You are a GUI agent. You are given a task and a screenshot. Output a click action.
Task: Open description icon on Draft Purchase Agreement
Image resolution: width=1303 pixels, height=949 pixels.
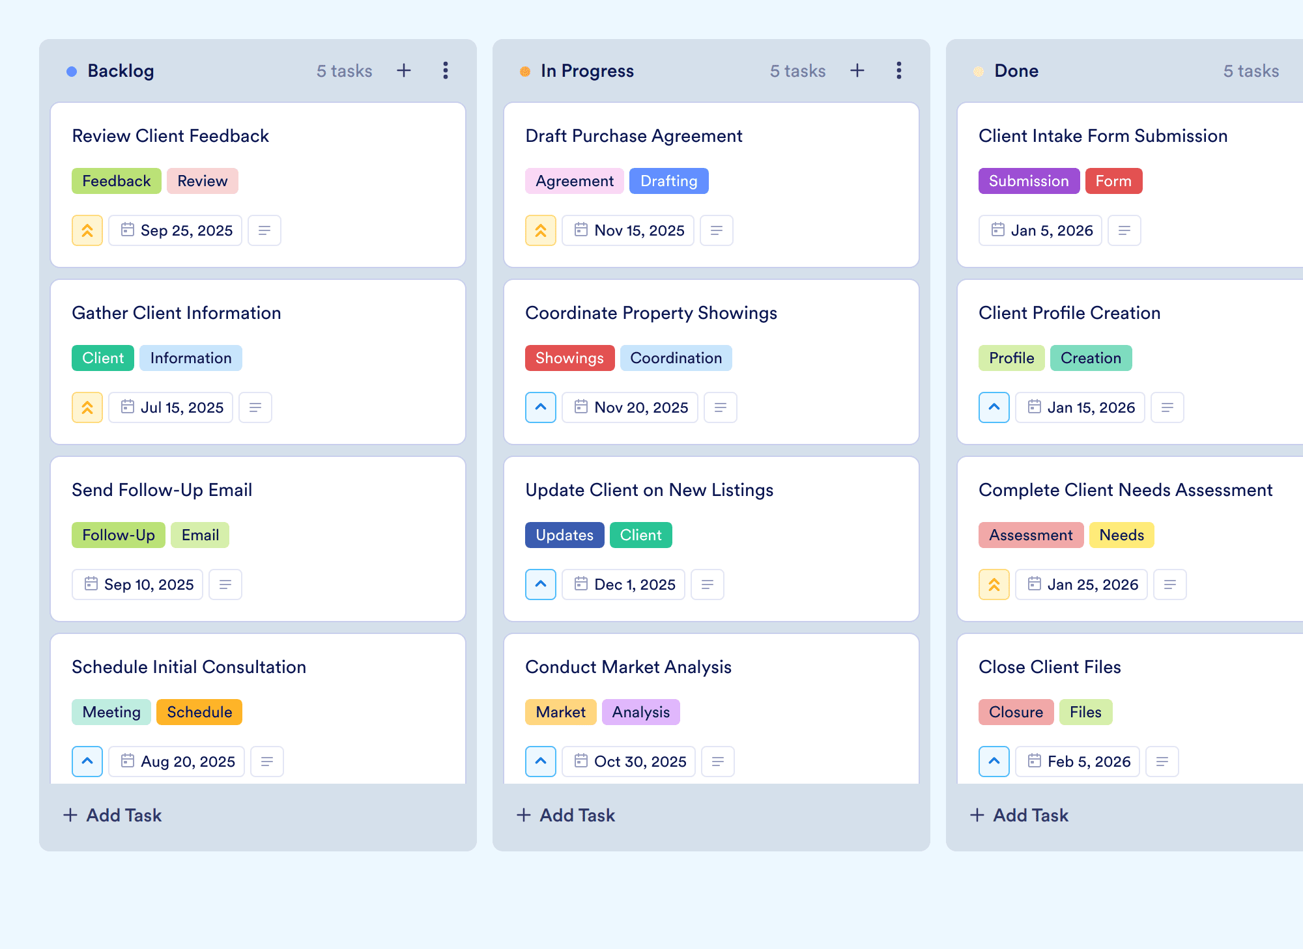[x=717, y=230]
